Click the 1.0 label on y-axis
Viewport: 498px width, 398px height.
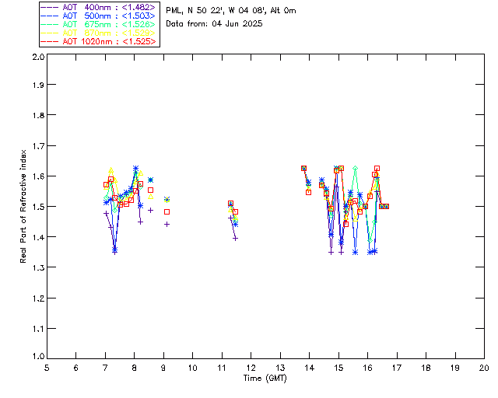tap(38, 356)
